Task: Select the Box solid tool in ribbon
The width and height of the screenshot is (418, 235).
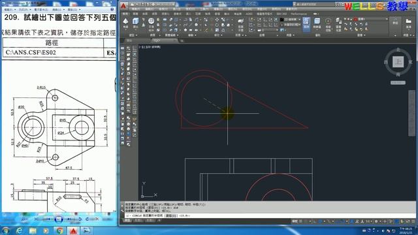Action: (125, 23)
